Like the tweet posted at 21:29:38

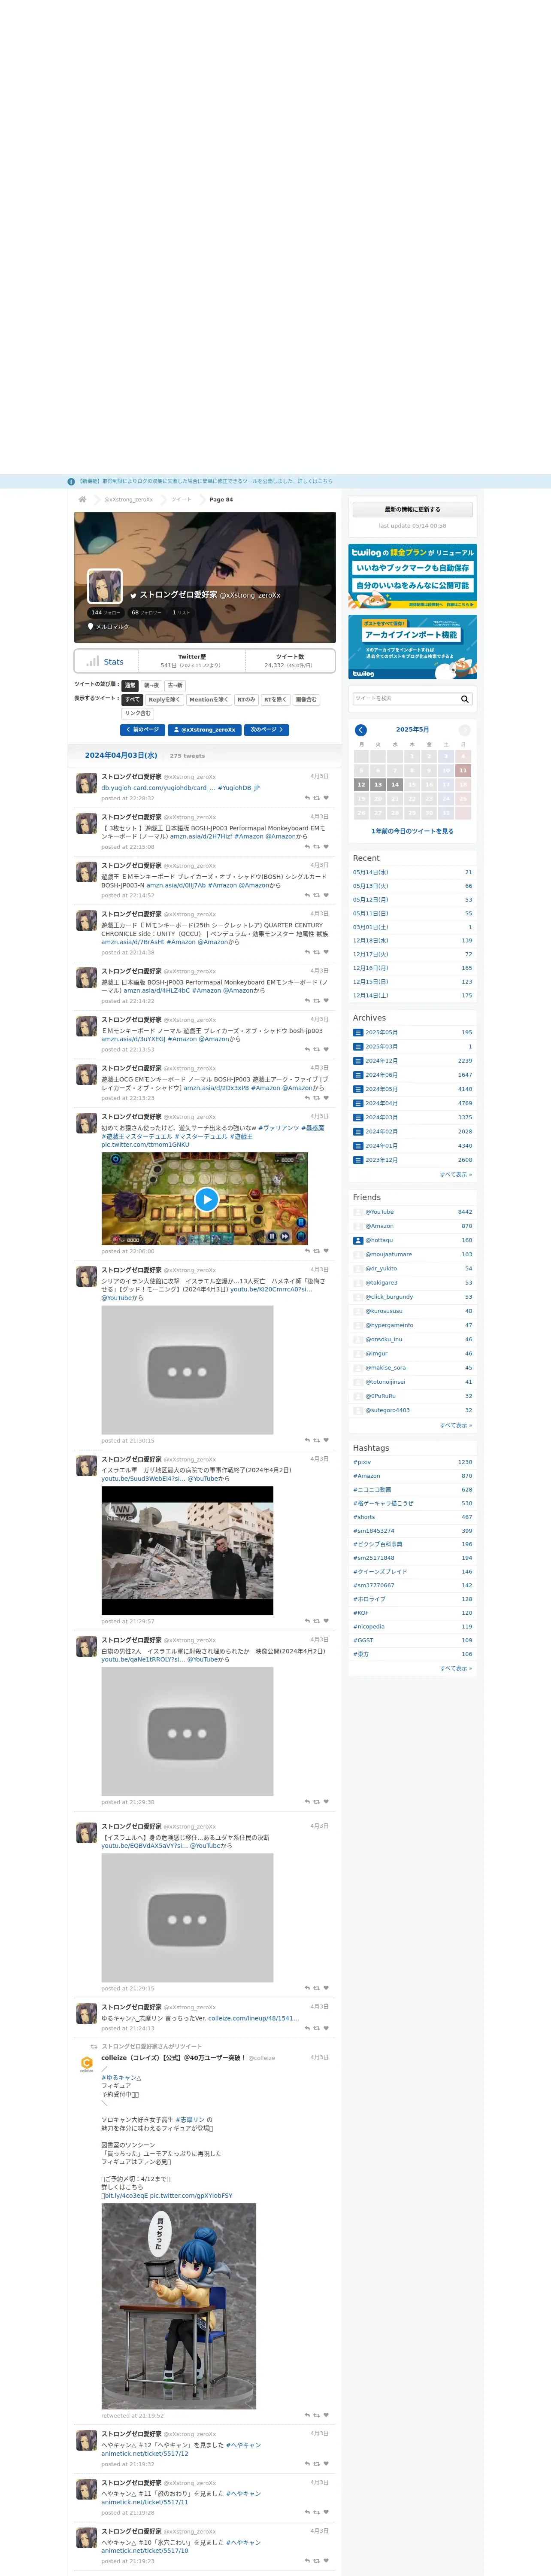[x=326, y=1802]
